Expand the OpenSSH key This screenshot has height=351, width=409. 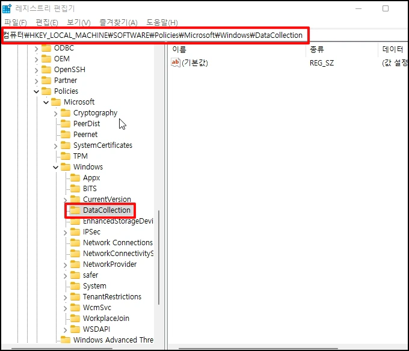pos(37,70)
